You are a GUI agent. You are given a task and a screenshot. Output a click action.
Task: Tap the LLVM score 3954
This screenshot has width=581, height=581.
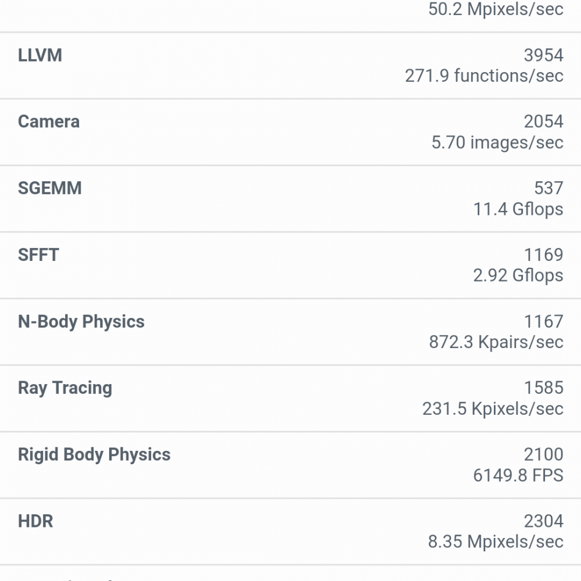(x=544, y=55)
